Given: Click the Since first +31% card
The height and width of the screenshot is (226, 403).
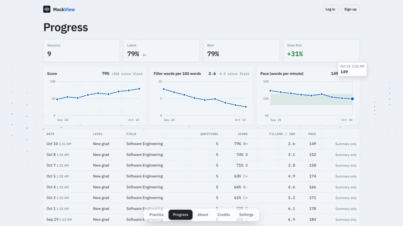Looking at the screenshot, I should tap(321, 50).
